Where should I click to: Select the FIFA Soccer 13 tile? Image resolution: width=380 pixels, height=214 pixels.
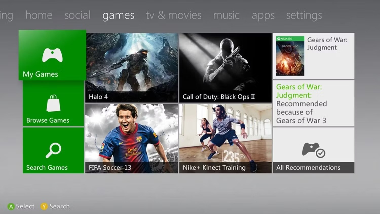[131, 138]
